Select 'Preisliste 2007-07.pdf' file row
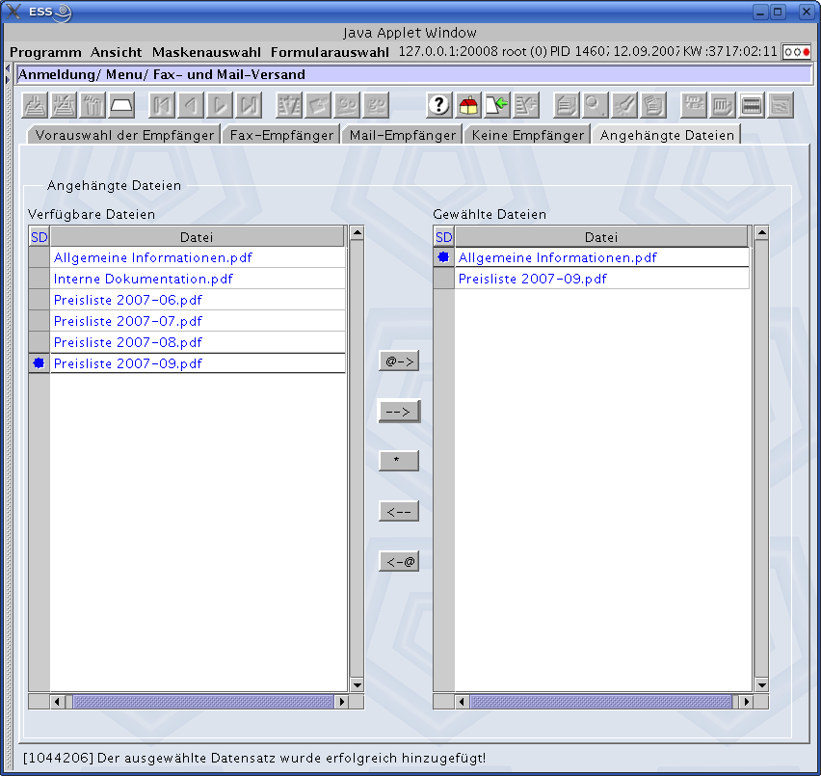Screen dimensions: 821x776 [198, 321]
